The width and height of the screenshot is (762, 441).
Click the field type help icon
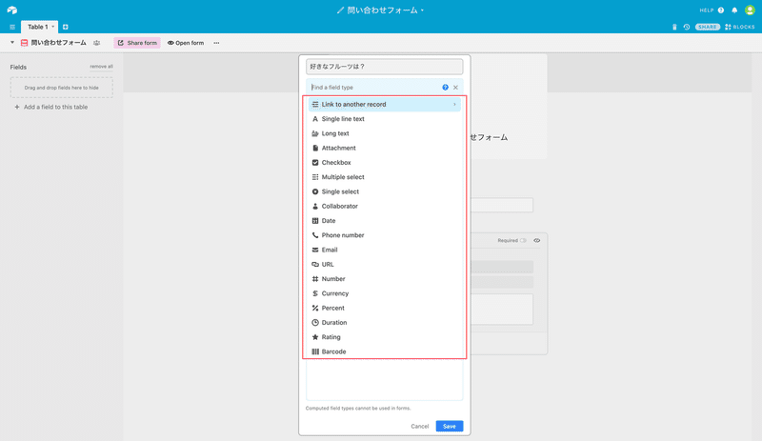(445, 88)
